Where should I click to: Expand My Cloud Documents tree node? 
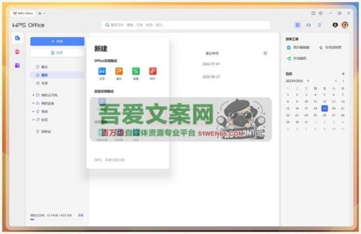(x=33, y=95)
